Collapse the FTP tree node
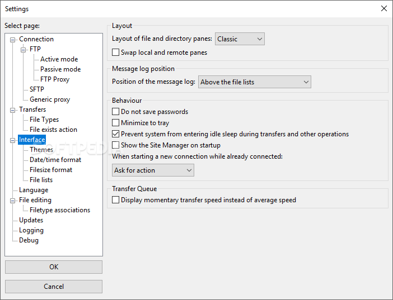The image size is (393, 300). (24, 50)
